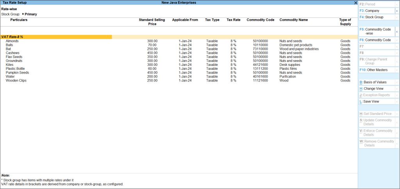Click Water's selling price 200.00
This screenshot has width=400, height=189.
tap(152, 76)
